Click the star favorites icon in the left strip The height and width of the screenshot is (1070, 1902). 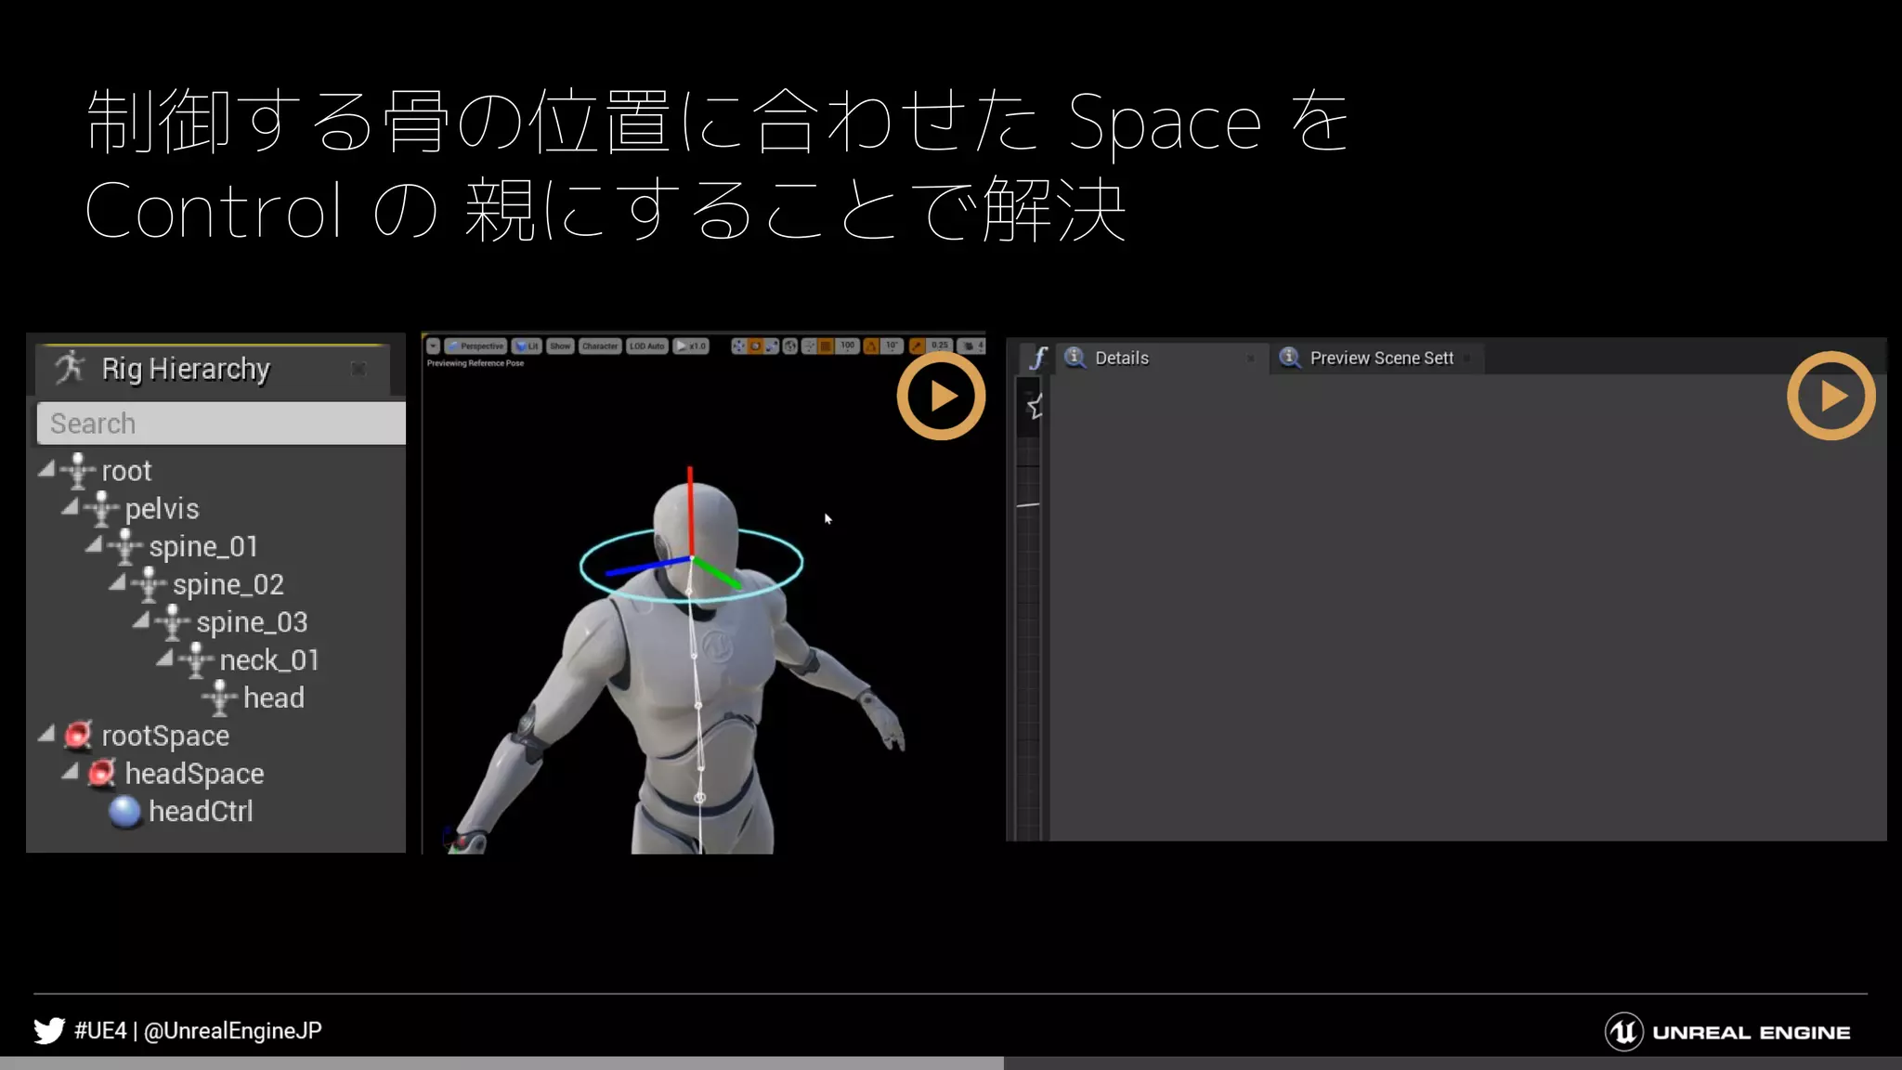(1036, 406)
